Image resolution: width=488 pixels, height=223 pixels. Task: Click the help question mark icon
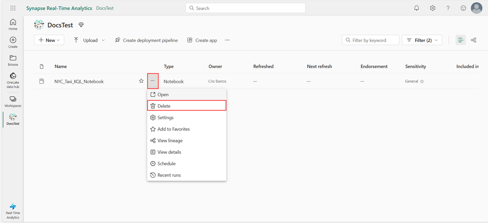pyautogui.click(x=448, y=8)
